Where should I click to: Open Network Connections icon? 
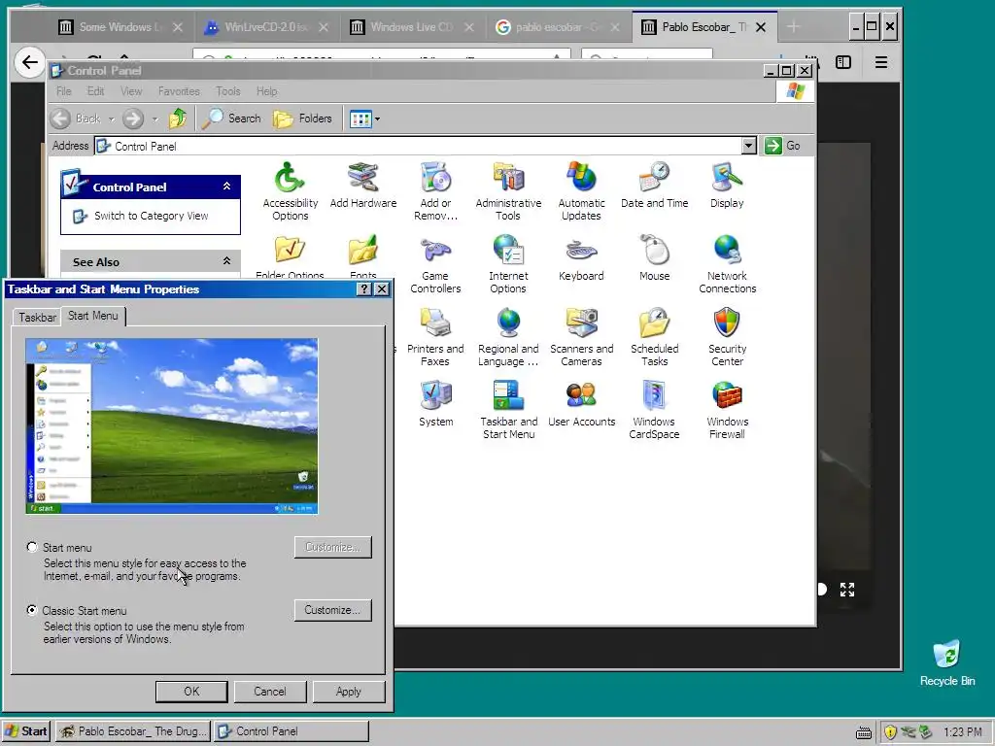click(727, 264)
